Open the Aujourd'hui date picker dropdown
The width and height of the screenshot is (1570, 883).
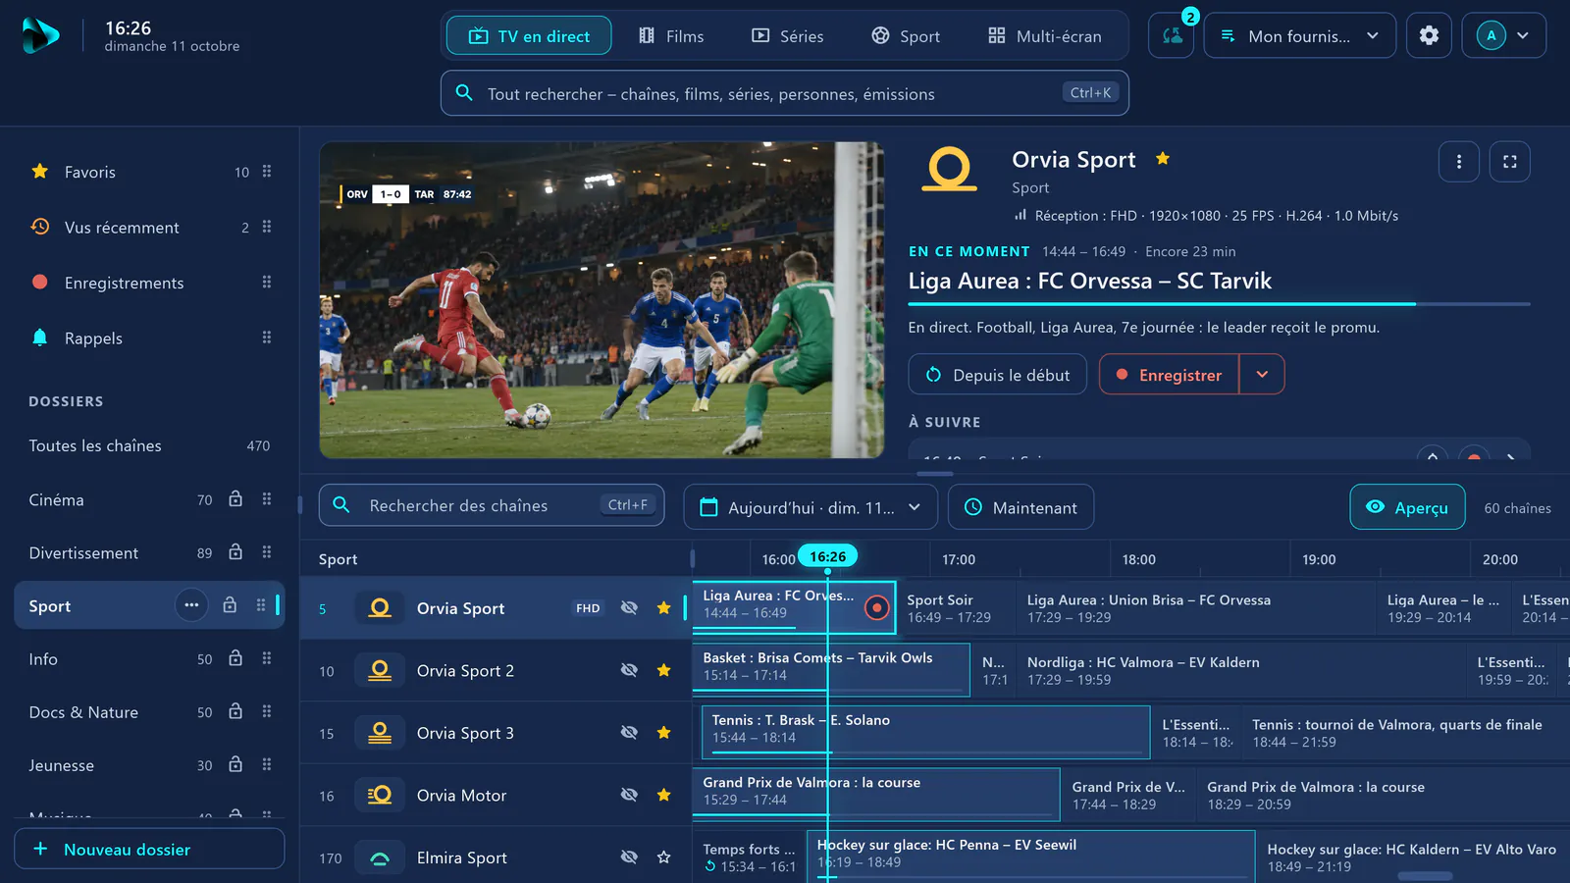tap(810, 507)
